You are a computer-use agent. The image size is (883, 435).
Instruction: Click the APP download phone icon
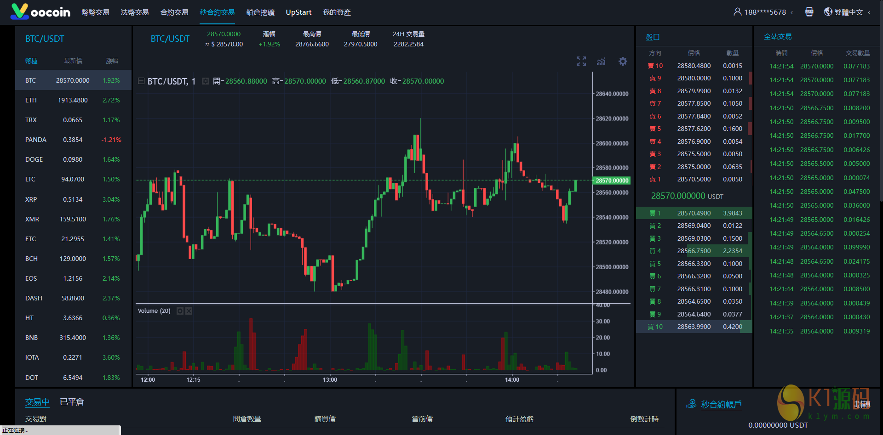point(809,12)
